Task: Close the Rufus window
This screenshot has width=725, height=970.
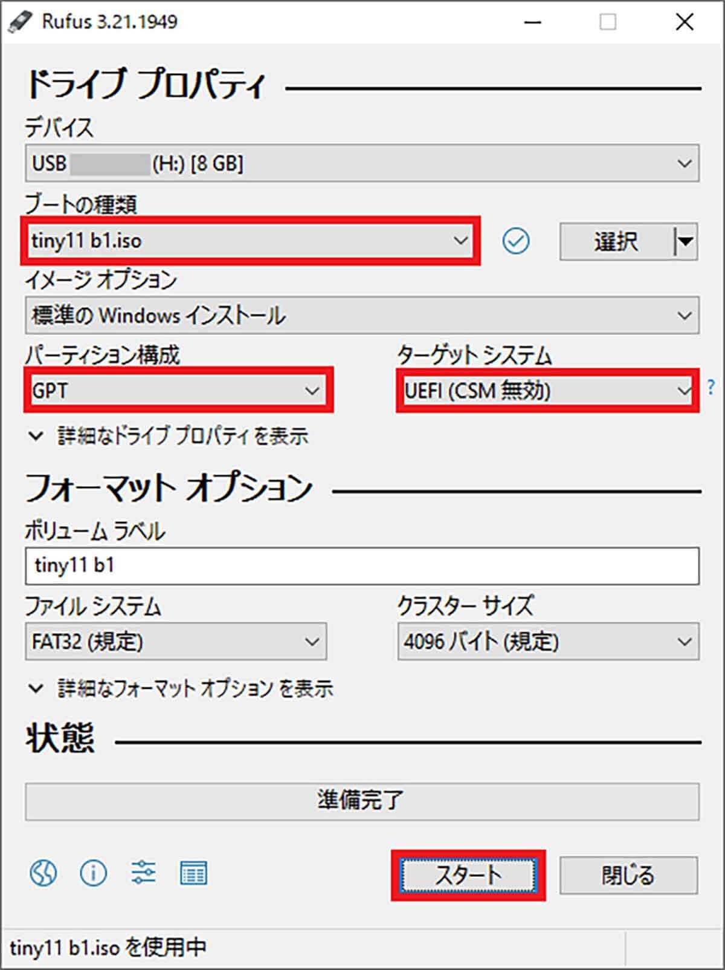Action: click(685, 22)
